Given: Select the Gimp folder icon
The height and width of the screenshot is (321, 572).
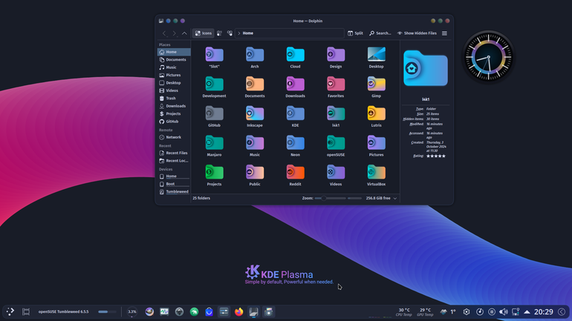Looking at the screenshot, I should coord(376,84).
